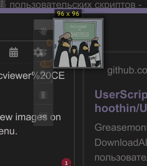Click the github.co domain text

click(127, 71)
